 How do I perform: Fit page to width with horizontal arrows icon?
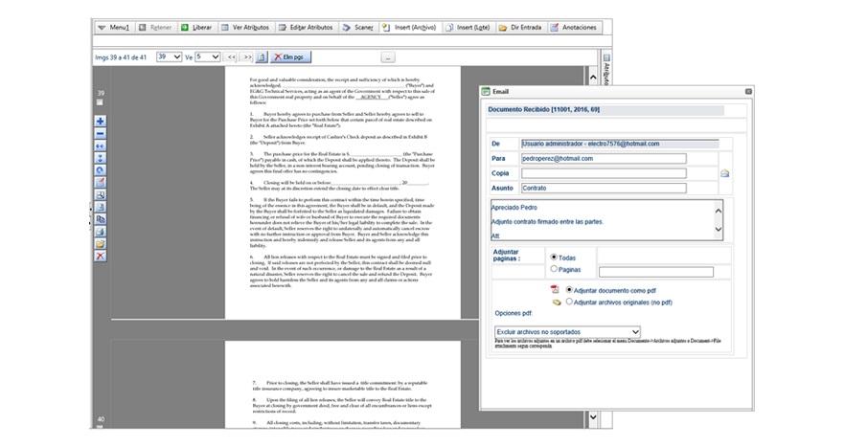click(x=101, y=146)
